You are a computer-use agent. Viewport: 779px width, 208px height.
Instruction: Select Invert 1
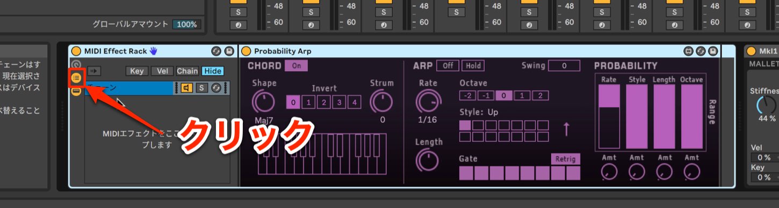tap(308, 102)
